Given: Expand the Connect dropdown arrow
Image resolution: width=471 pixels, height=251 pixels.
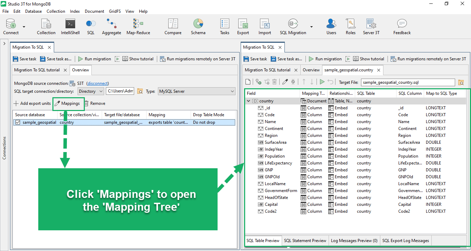Looking at the screenshot, I should 24,27.
